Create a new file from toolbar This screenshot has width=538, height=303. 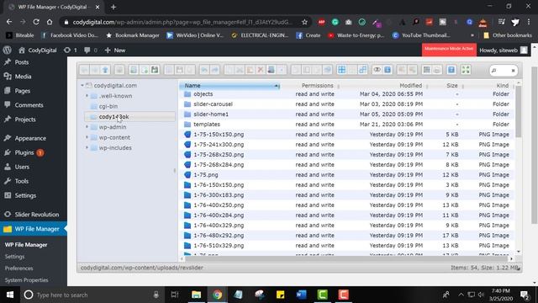(144, 70)
